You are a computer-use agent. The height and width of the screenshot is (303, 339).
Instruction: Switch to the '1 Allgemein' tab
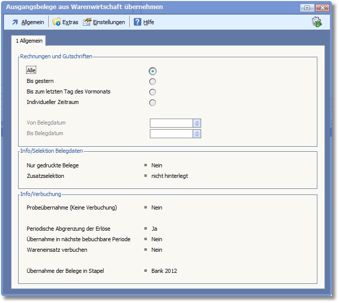point(29,41)
